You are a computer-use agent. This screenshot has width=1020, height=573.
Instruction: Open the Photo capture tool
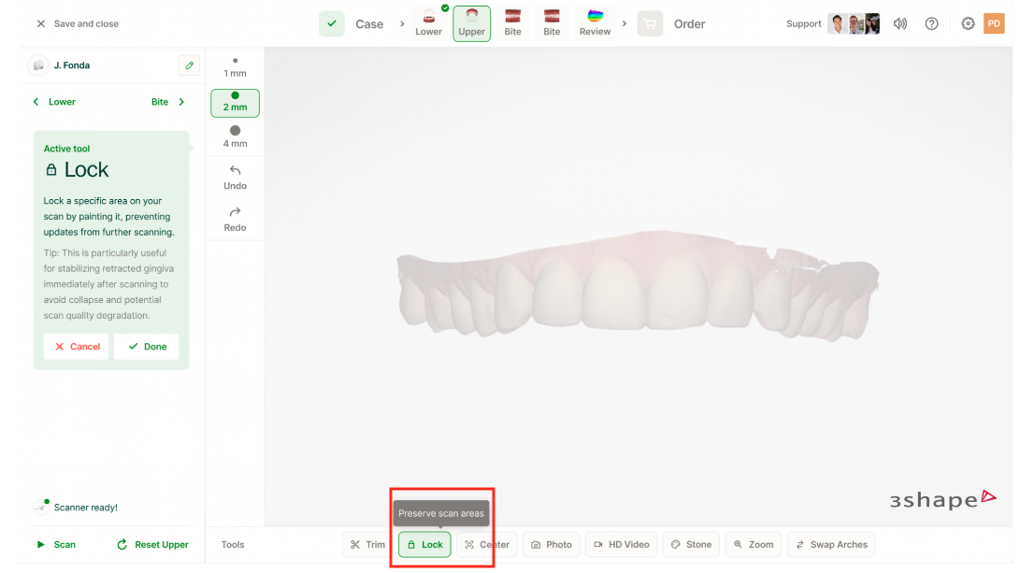click(552, 544)
